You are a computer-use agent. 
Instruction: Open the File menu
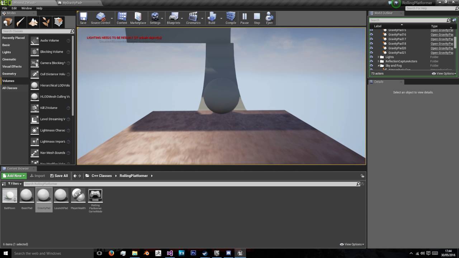click(x=5, y=8)
